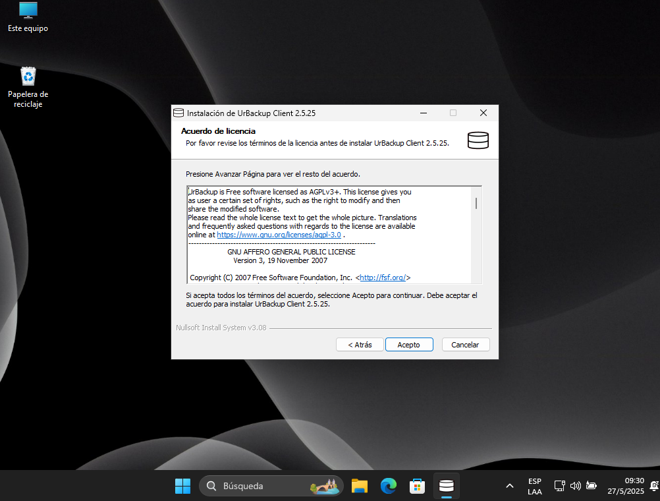Expand the hidden tray icons chevron
660x501 pixels.
pos(509,486)
